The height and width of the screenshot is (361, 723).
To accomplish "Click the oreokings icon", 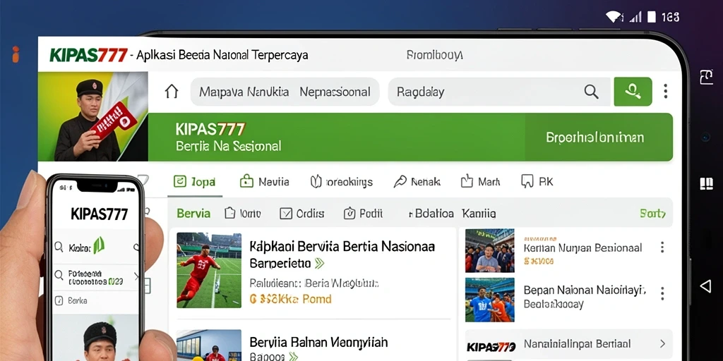I will (316, 181).
